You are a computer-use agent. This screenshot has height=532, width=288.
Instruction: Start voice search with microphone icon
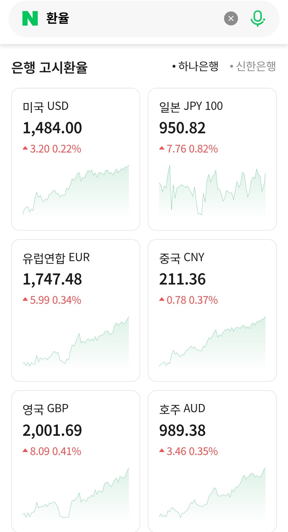(x=257, y=19)
